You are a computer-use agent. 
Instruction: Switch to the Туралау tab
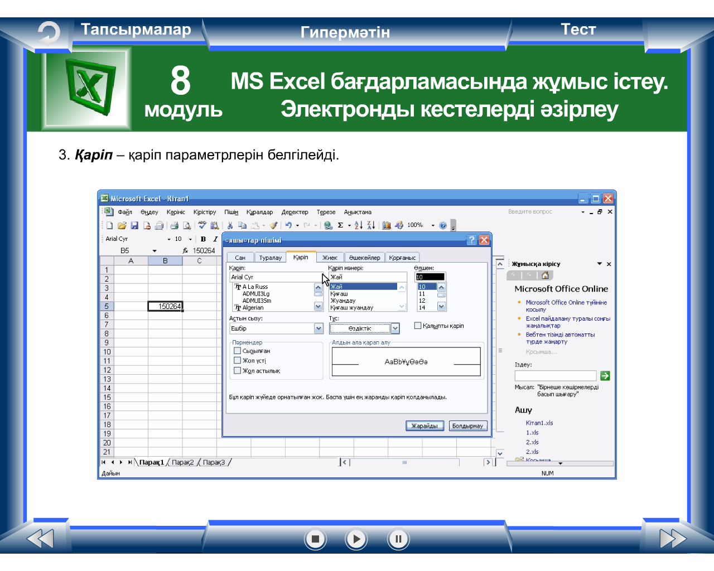point(271,258)
